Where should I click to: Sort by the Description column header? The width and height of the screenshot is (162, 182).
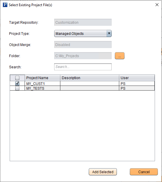pos(90,78)
